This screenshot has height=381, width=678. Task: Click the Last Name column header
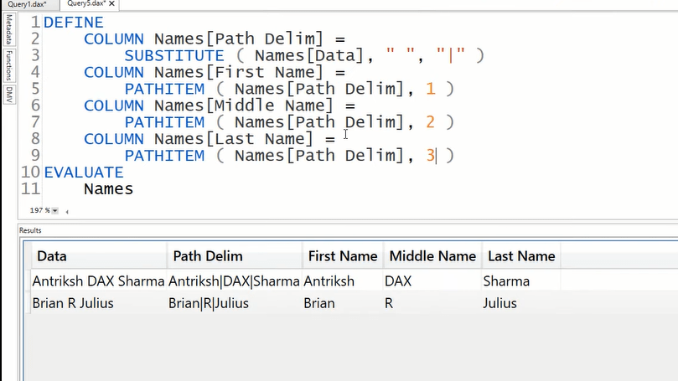coord(521,256)
